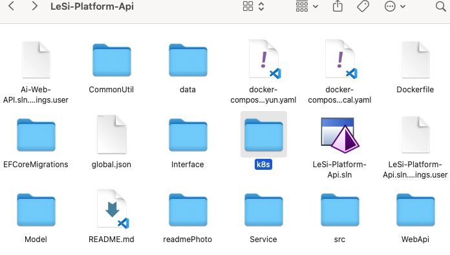Click the LeSi-Platform-Api window title
Viewport: 450px width, 255px height.
[92, 6]
